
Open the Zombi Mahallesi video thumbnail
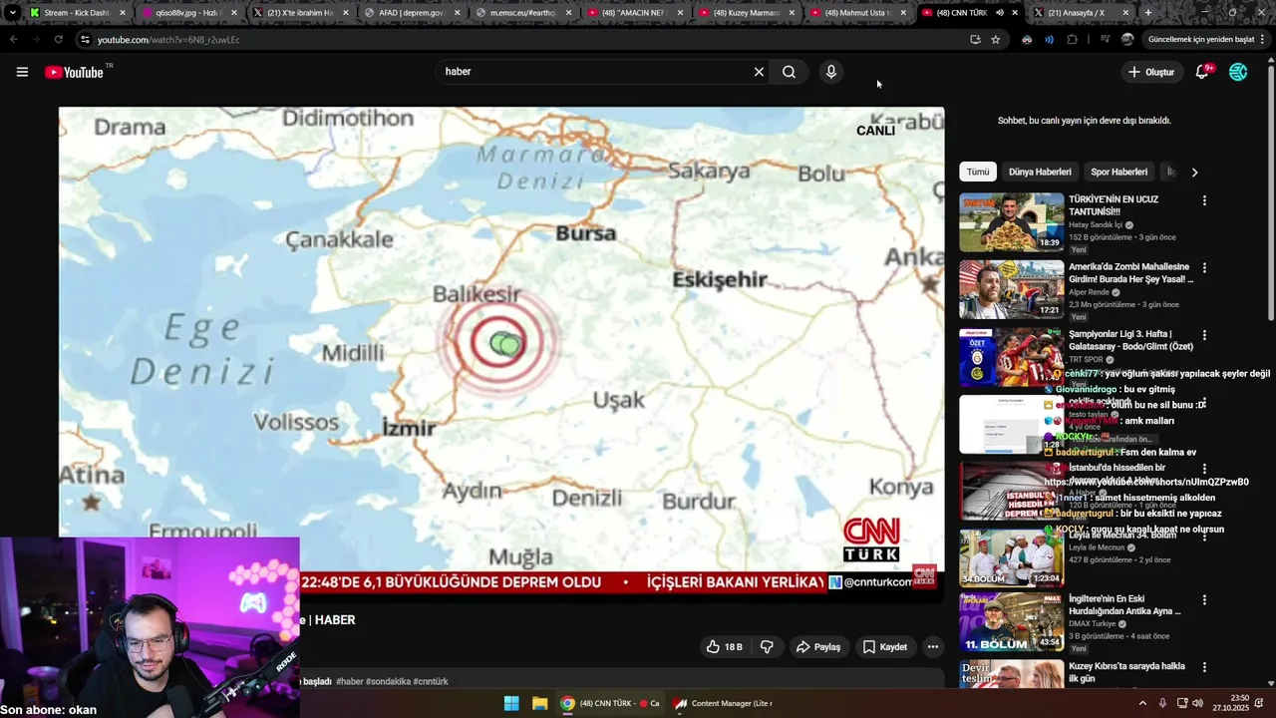pyautogui.click(x=1011, y=289)
